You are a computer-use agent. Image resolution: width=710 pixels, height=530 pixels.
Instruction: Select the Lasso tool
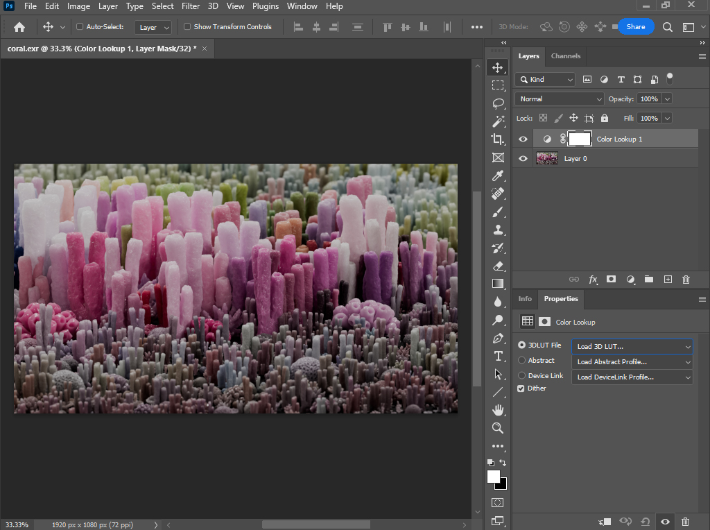pyautogui.click(x=498, y=103)
